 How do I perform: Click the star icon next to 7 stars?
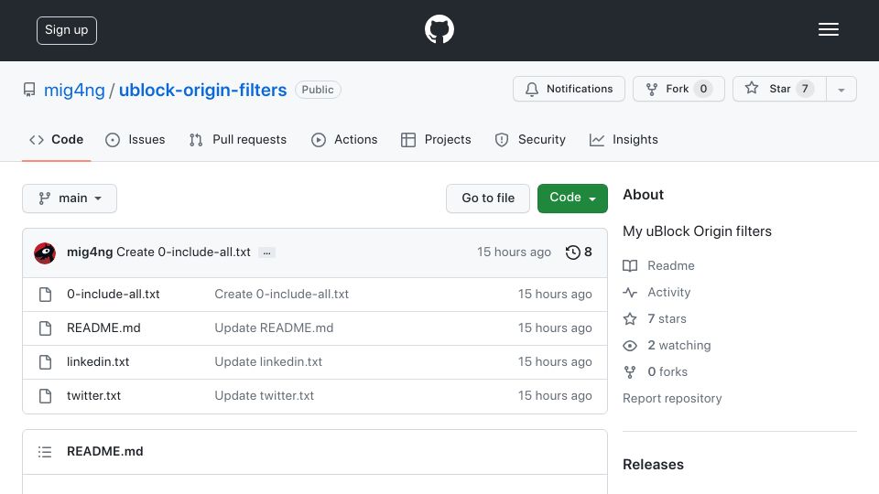(630, 318)
